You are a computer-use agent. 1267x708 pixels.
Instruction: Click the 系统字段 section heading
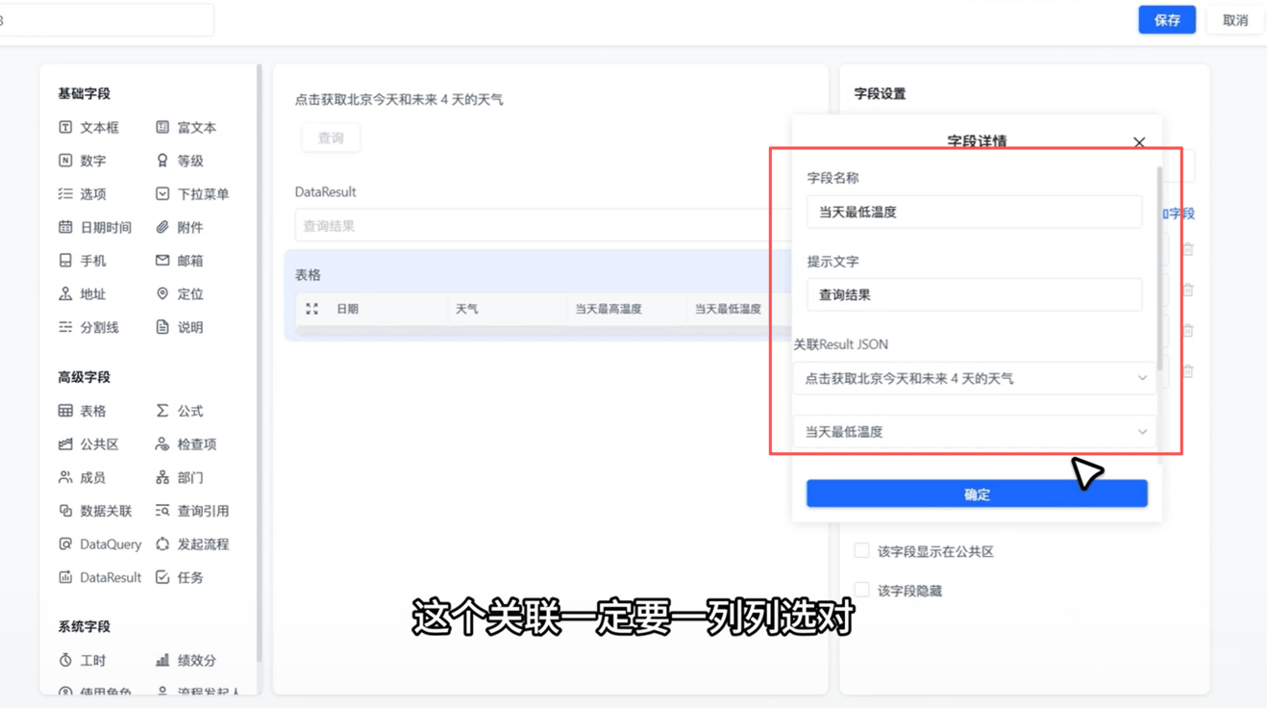click(x=84, y=626)
